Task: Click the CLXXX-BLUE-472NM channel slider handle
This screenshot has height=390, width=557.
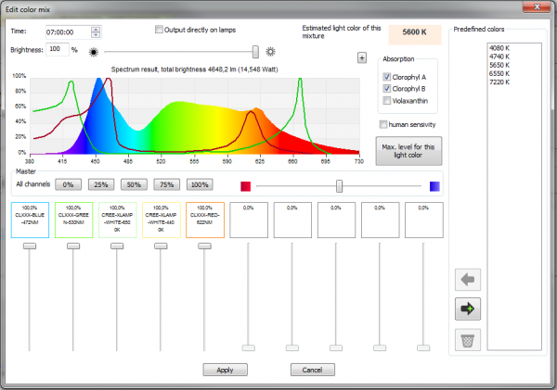Action: point(31,245)
